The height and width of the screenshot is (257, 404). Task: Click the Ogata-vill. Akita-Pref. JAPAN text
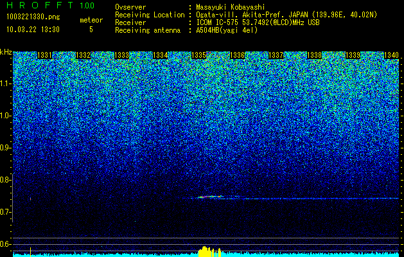[286, 15]
